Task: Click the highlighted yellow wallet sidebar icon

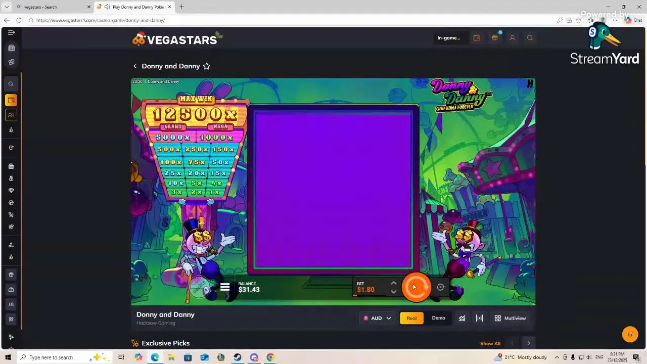Action: (x=11, y=100)
